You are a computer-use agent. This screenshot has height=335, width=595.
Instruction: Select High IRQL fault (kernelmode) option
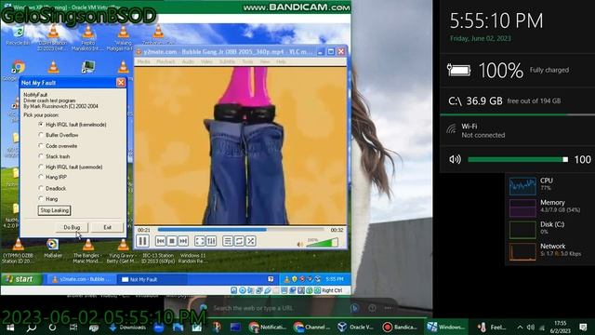click(x=73, y=125)
